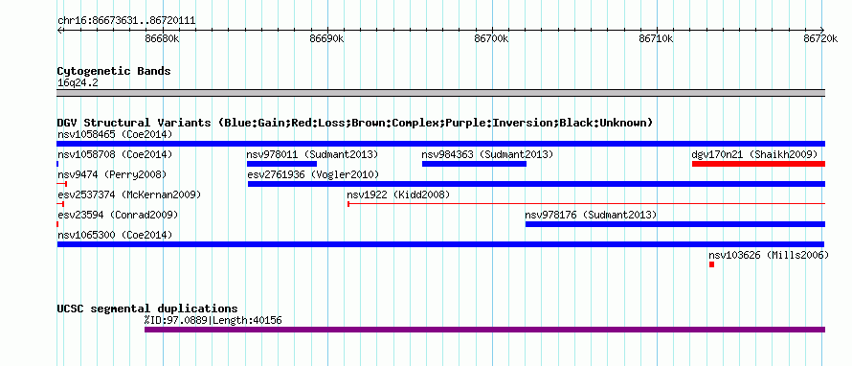Open the nsv1065300 (Coe2014) variant label
Viewport: 852px width, 366px height.
coord(115,235)
